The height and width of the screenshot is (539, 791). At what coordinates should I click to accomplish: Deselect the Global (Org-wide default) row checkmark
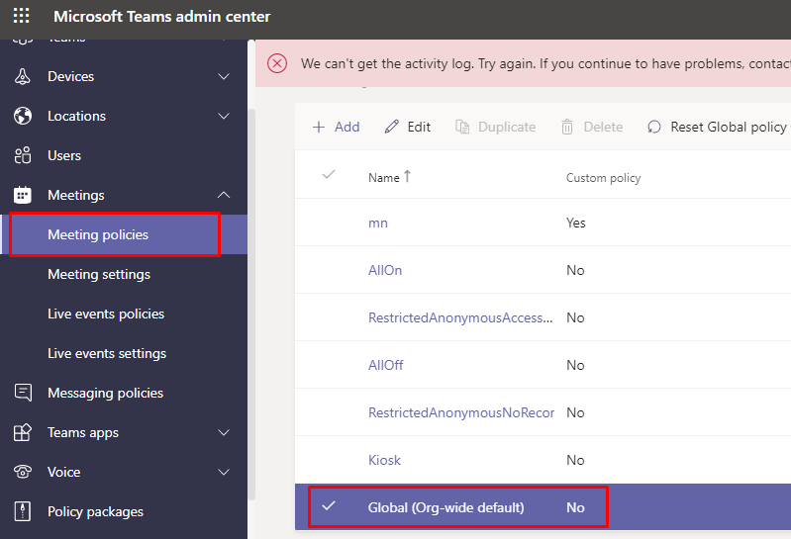329,506
